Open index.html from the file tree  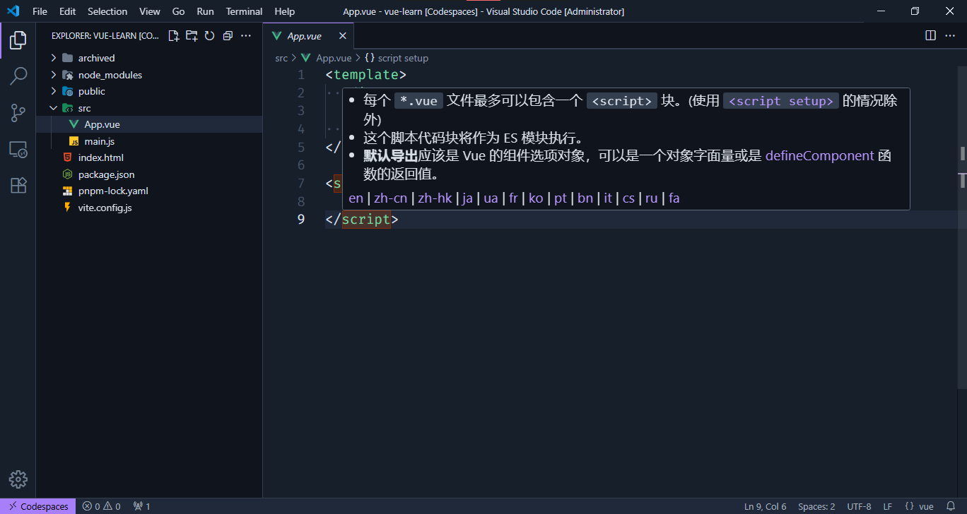(x=149, y=157)
